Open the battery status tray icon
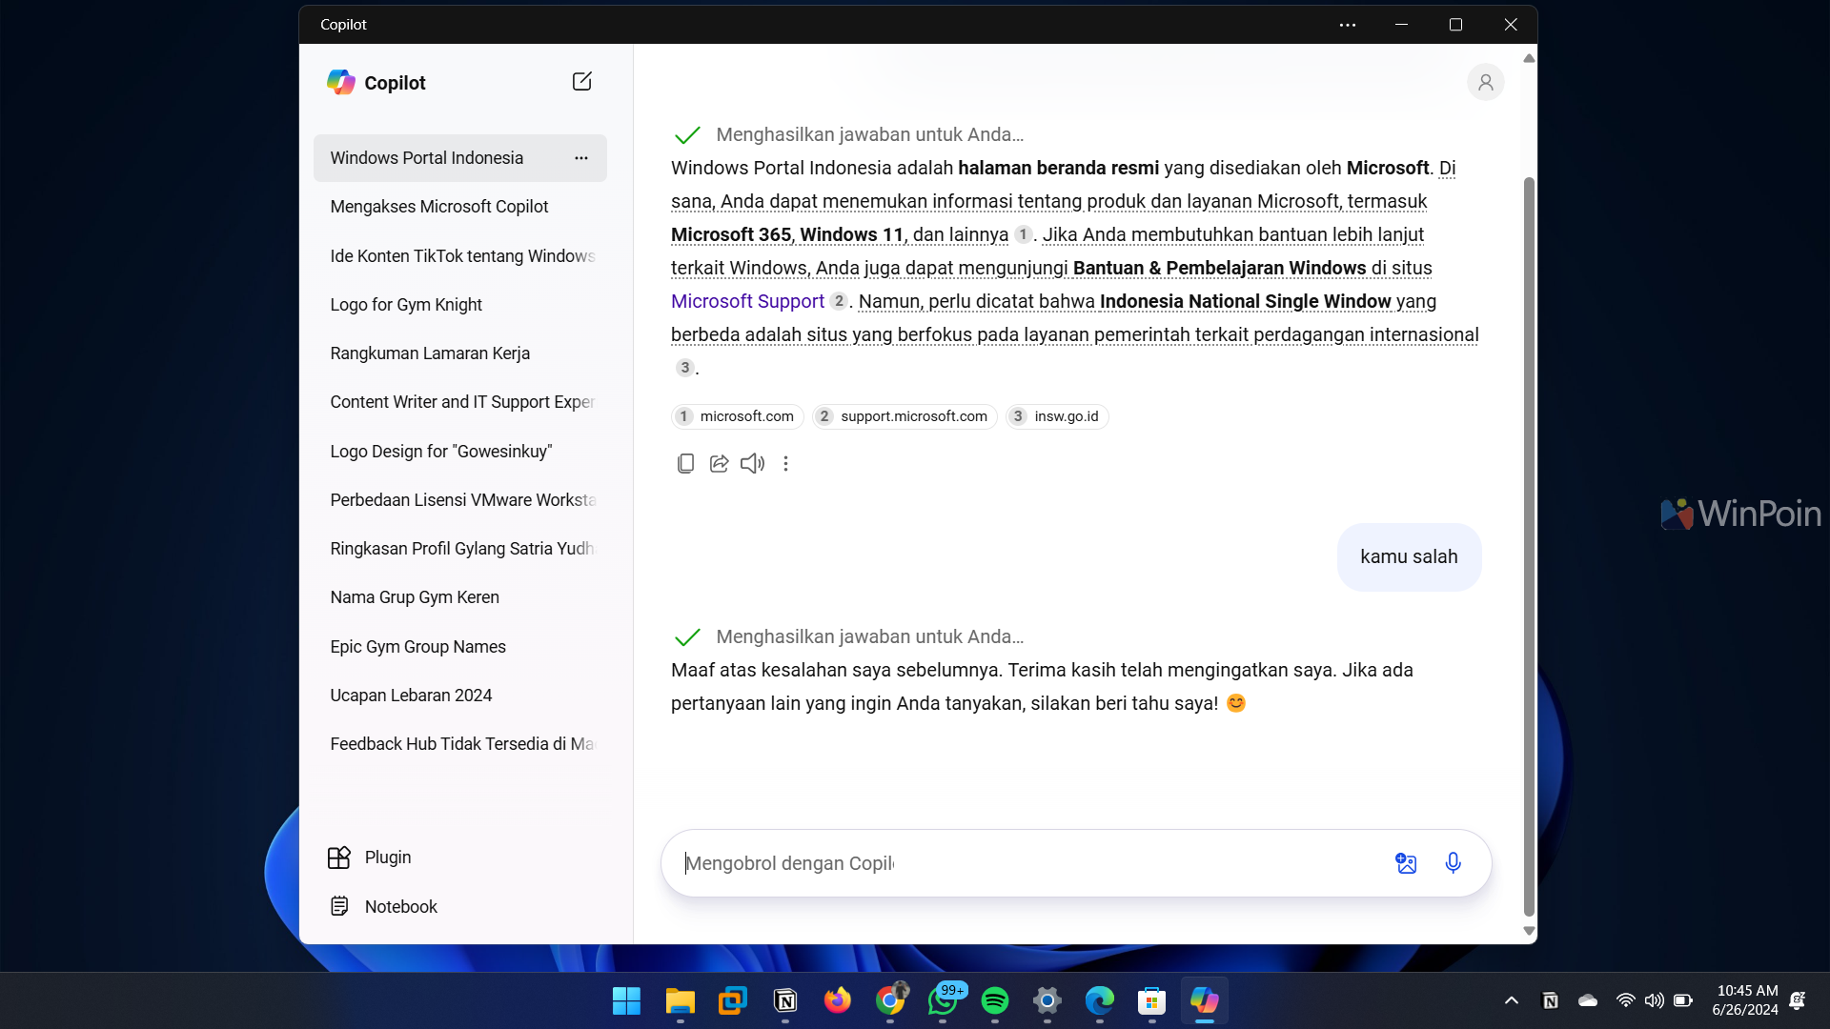 click(1683, 1000)
